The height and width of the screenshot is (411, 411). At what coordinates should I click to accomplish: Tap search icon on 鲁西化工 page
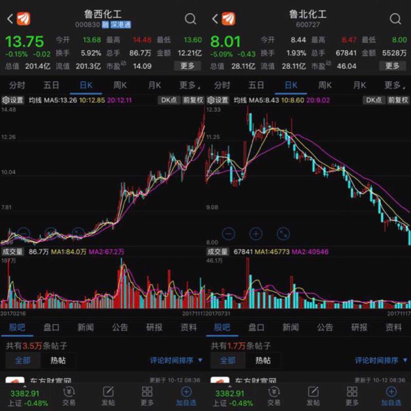(x=190, y=19)
